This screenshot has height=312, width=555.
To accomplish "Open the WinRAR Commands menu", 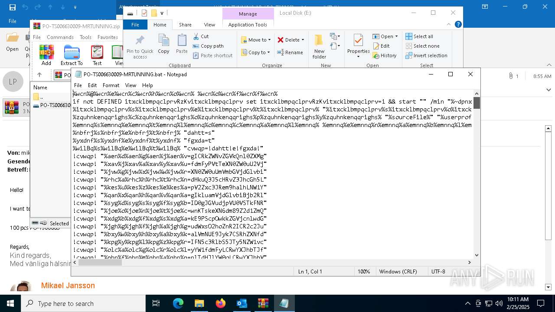I will click(60, 37).
